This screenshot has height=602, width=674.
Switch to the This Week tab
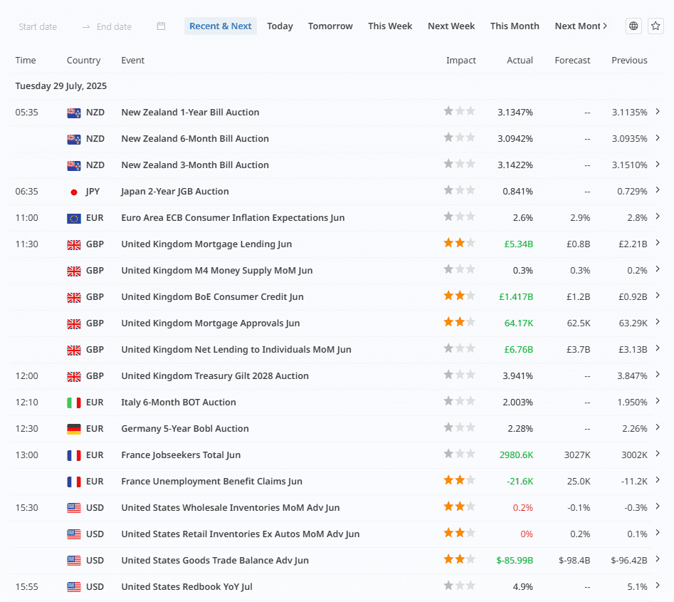390,26
